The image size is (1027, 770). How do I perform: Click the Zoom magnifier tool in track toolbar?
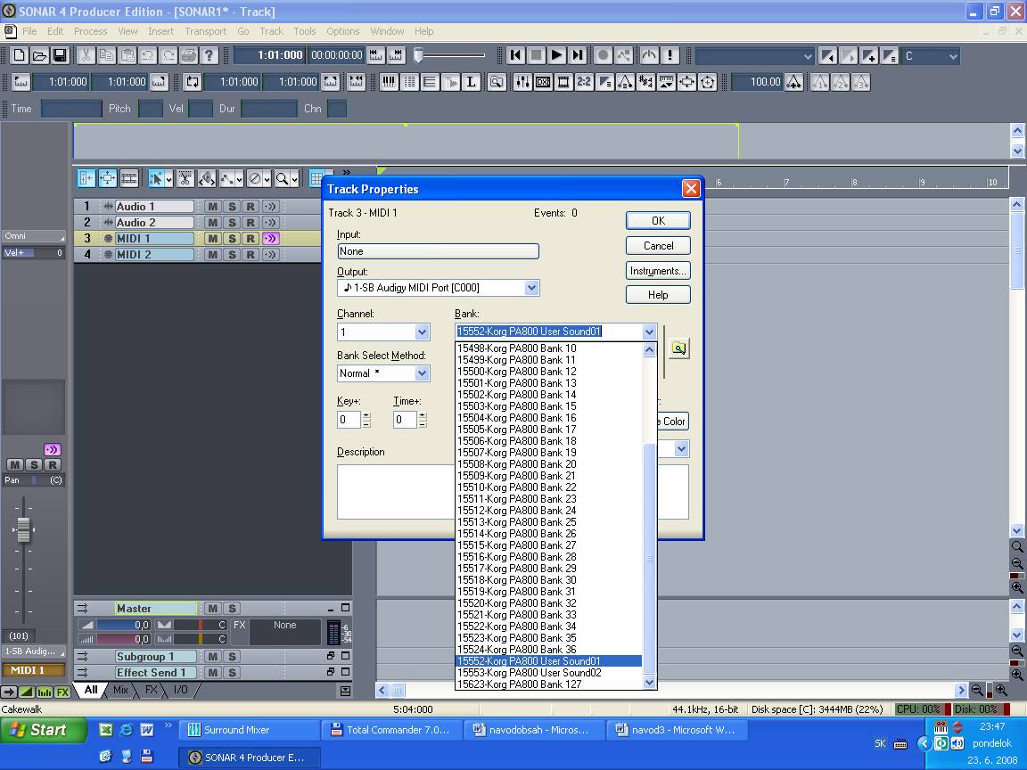click(x=283, y=178)
